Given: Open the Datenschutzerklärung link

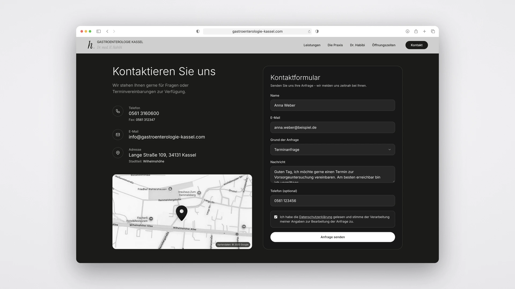Looking at the screenshot, I should click(x=315, y=217).
